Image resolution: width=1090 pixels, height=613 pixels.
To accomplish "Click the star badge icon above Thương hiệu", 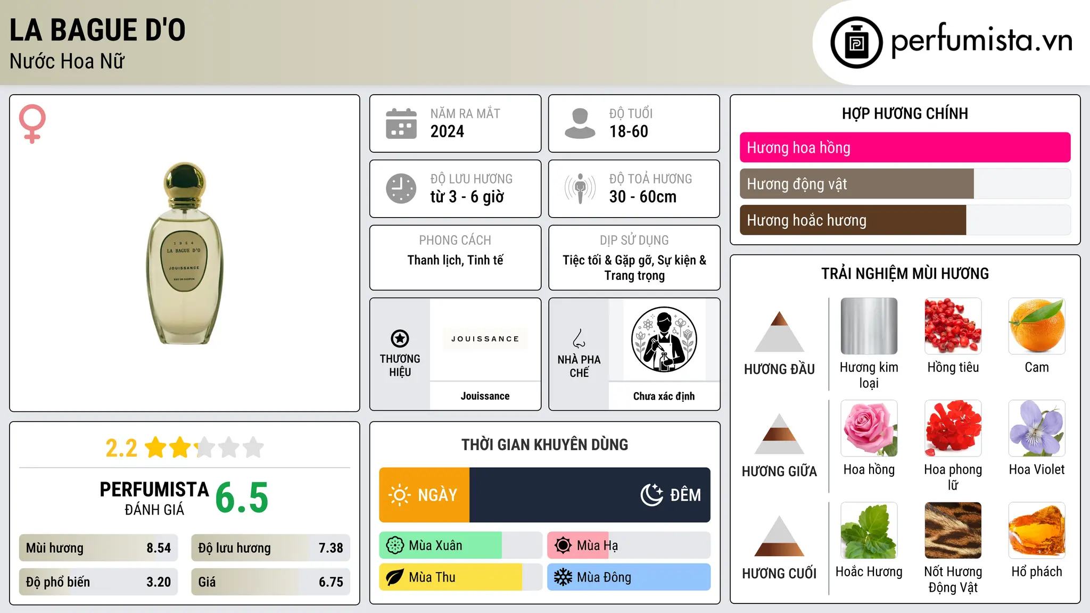I will 400,338.
